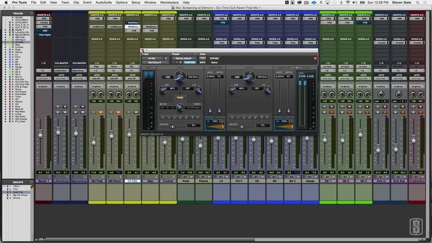The image size is (432, 243).
Task: Click the Wi-Fi status icon in menu bar
Action: pyautogui.click(x=348, y=3)
